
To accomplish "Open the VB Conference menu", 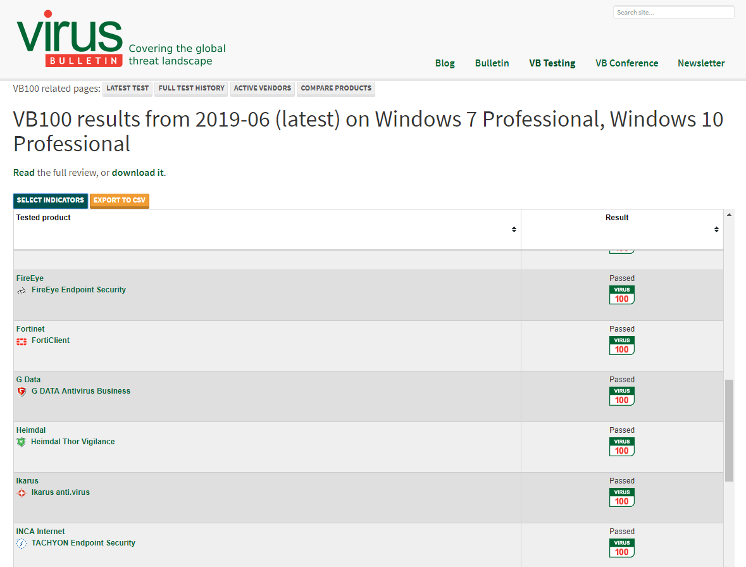I will pos(626,63).
